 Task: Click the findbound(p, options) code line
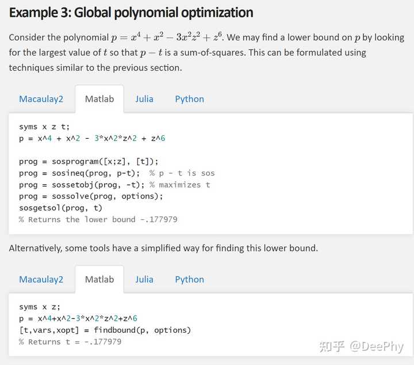[105, 330]
